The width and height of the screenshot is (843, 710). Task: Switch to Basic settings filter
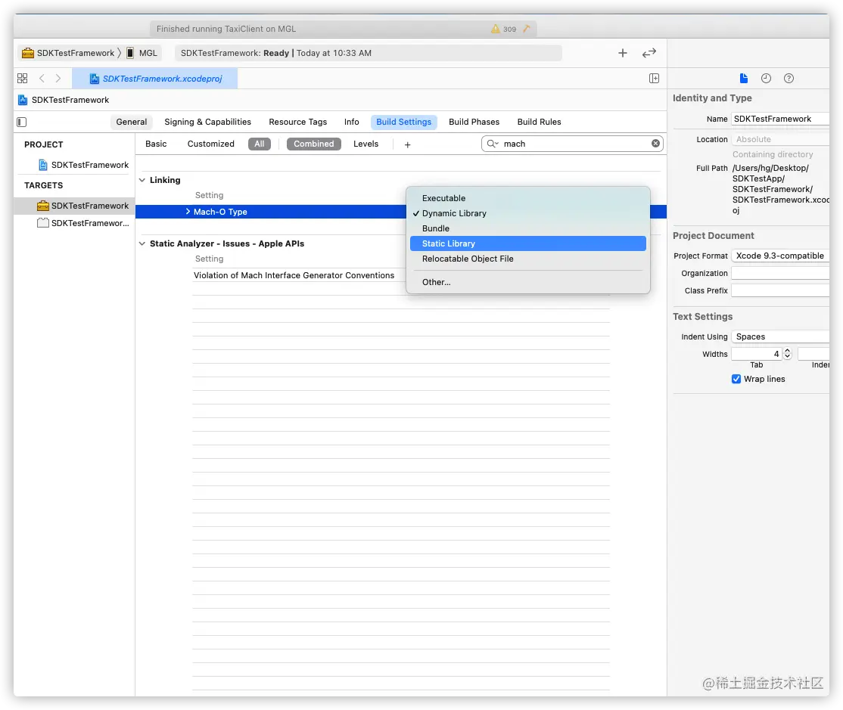point(156,144)
